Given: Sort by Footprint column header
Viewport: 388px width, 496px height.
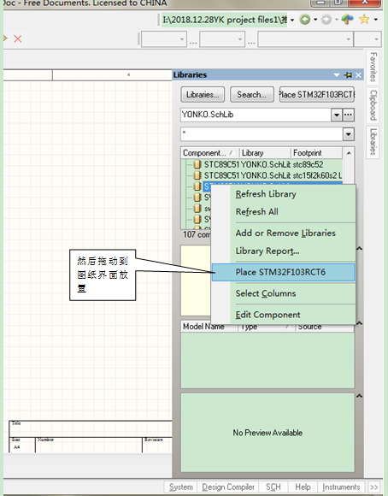Looking at the screenshot, I should [x=316, y=153].
